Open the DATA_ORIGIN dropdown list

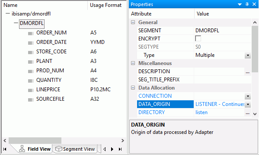tap(248, 104)
